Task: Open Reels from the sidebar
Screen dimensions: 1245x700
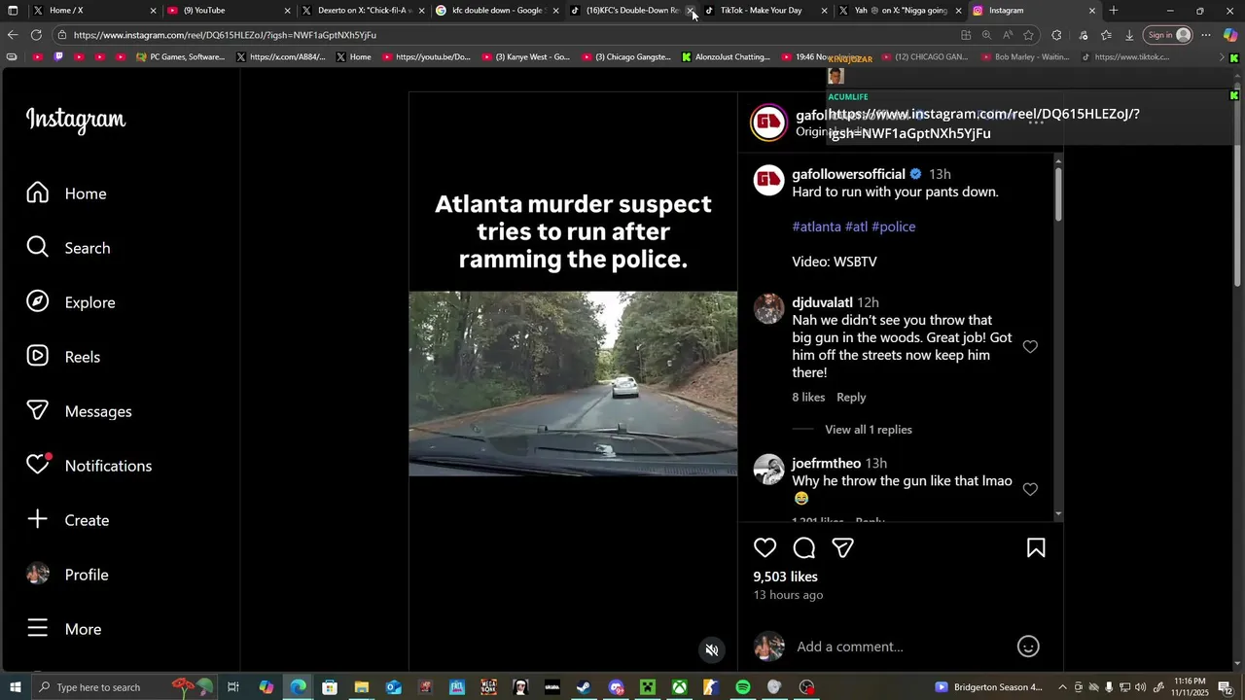Action: (x=63, y=357)
